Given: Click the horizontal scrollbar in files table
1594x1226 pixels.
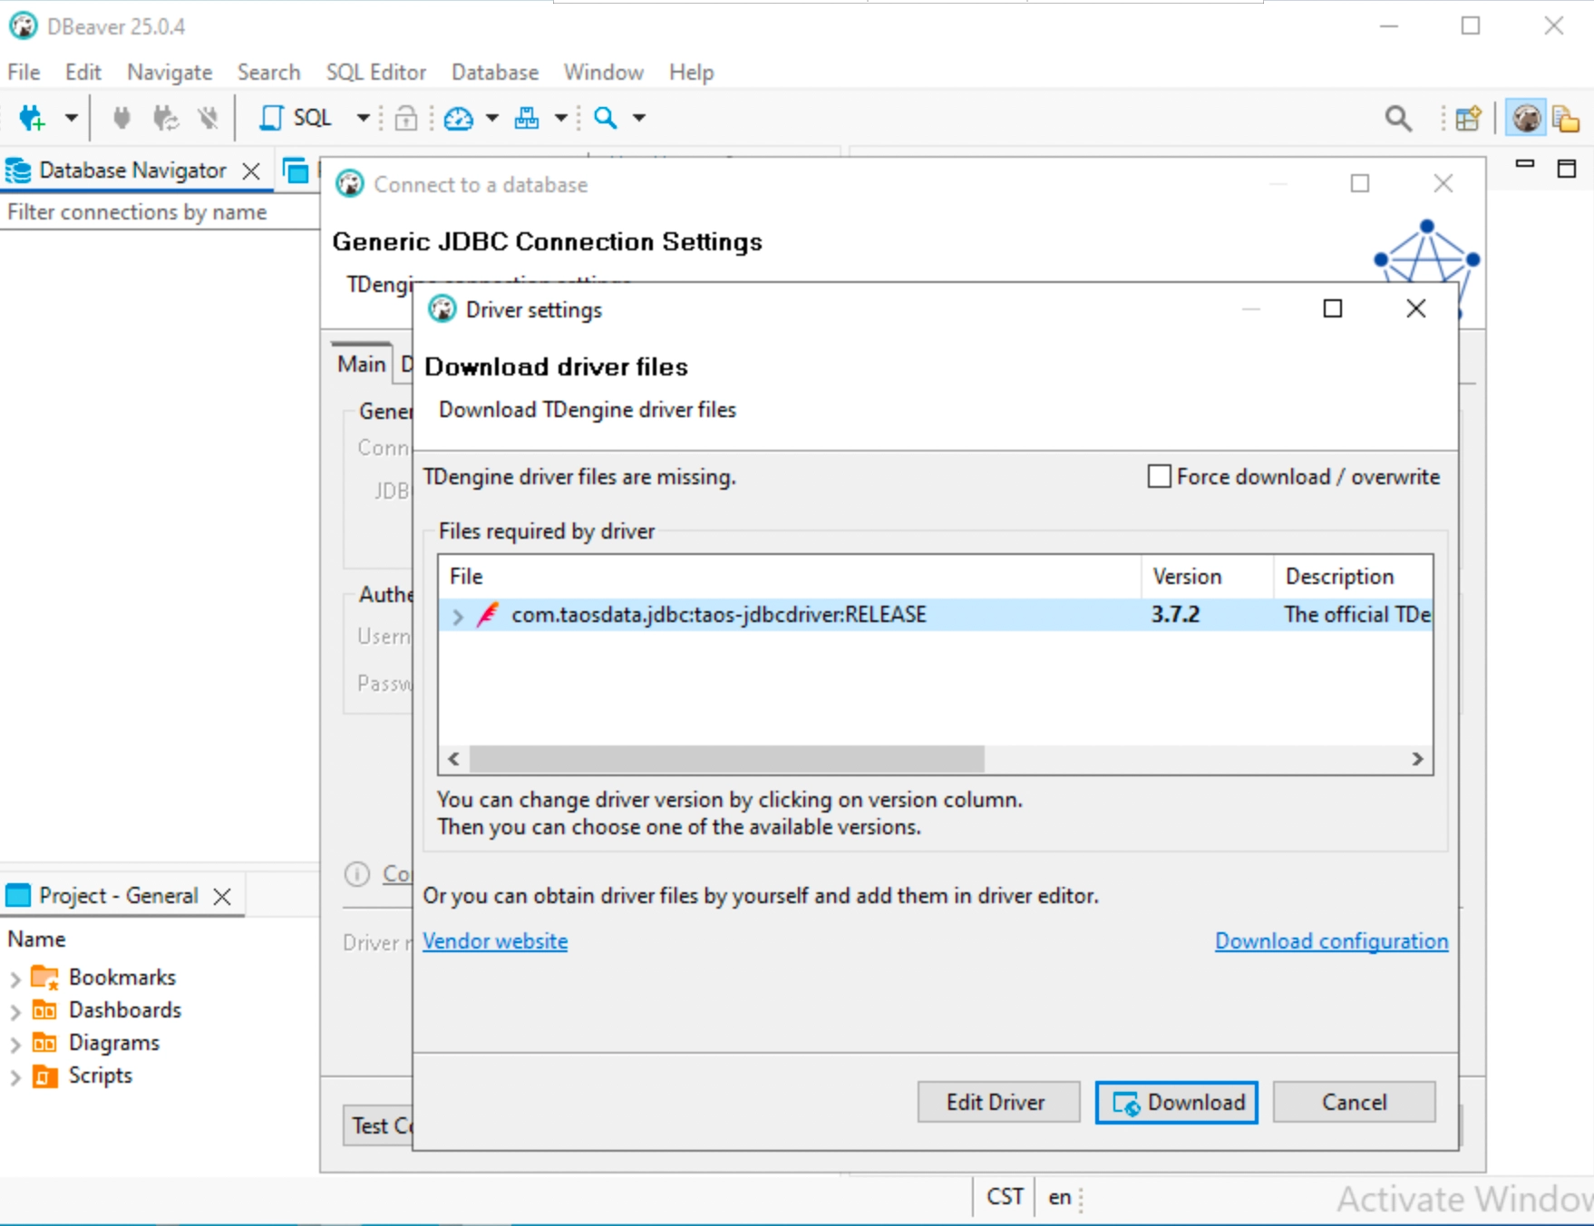Looking at the screenshot, I should (x=726, y=759).
